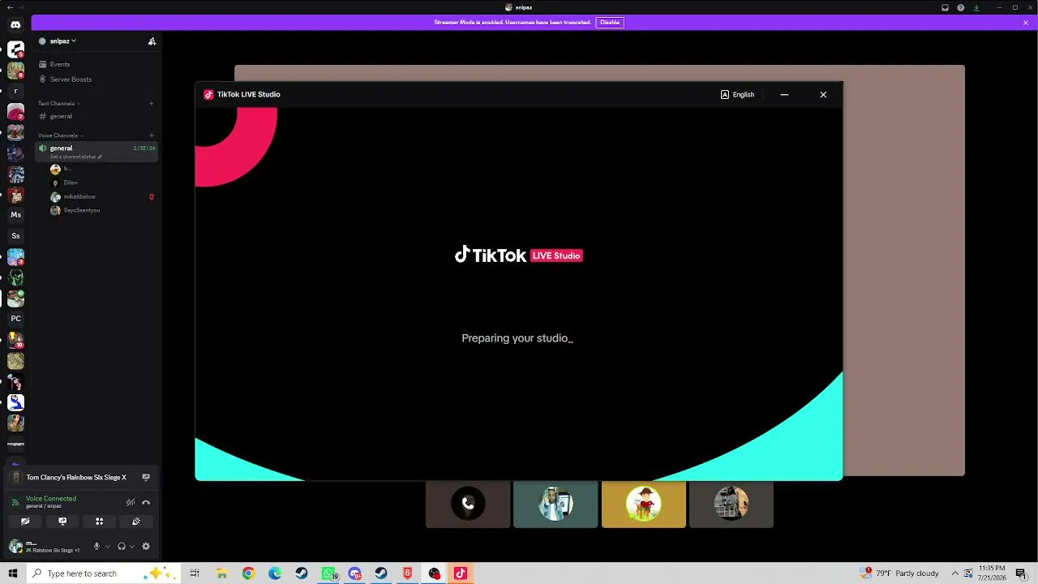Deafen Discord headphones
The height and width of the screenshot is (584, 1038).
click(122, 547)
